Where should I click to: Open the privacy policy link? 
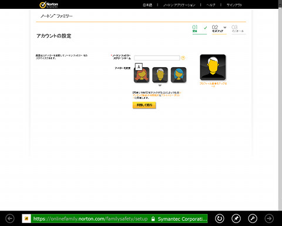coord(170,95)
